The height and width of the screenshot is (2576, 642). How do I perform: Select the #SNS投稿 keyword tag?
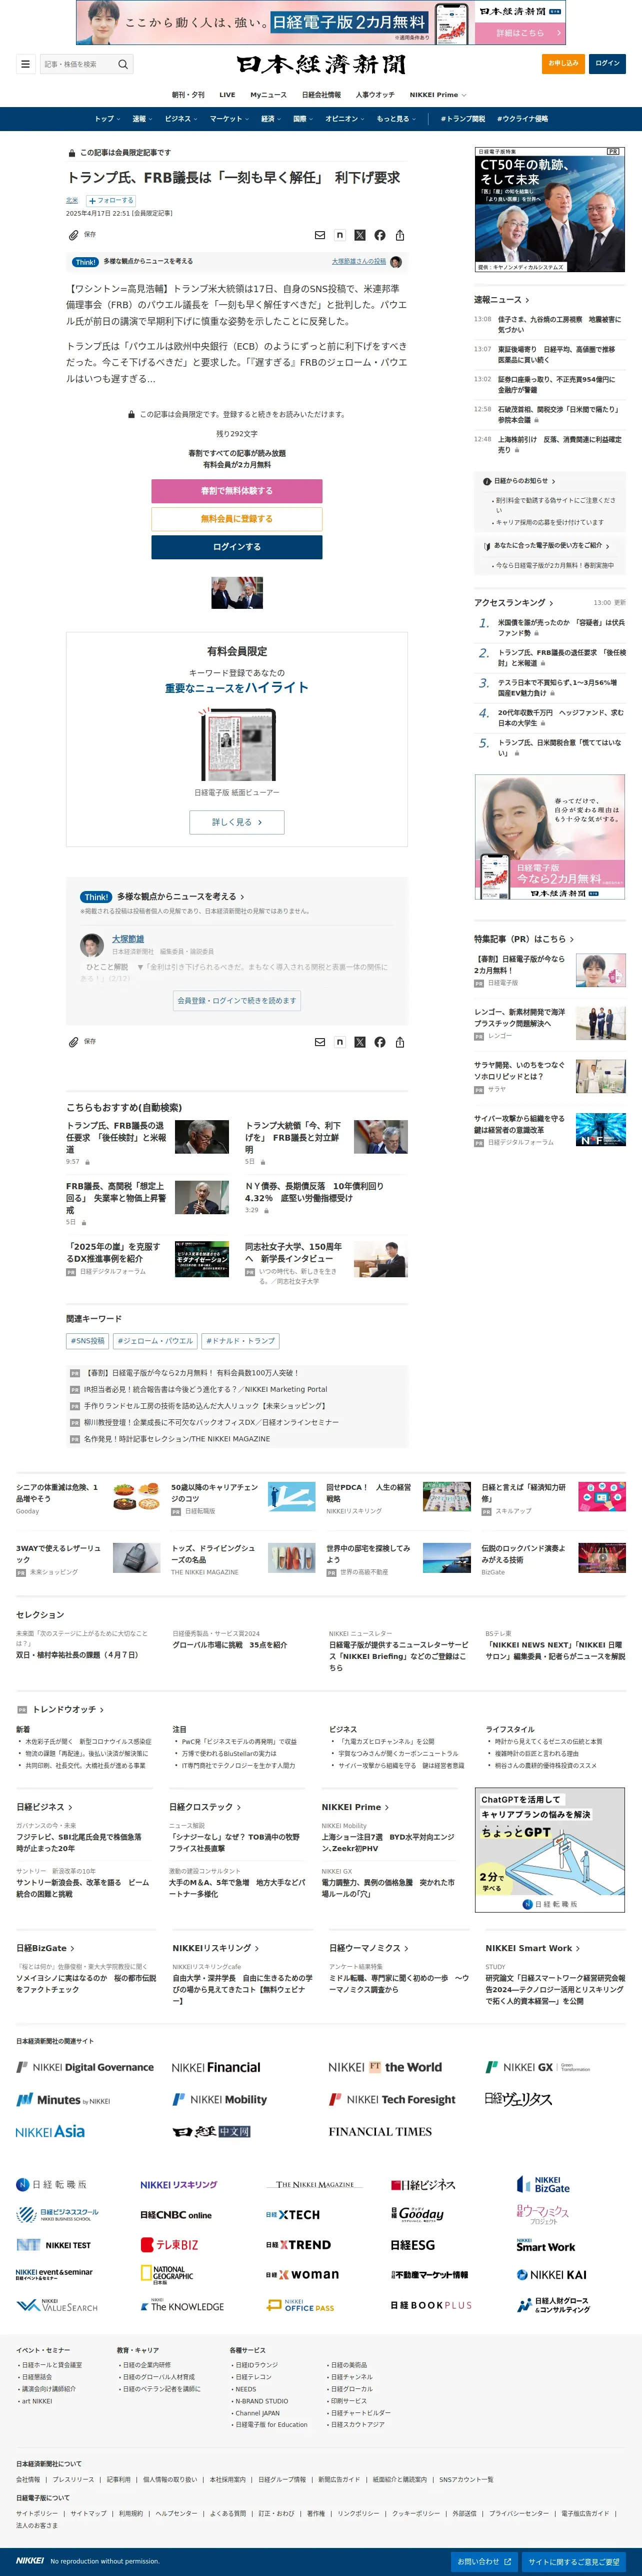click(x=87, y=1341)
